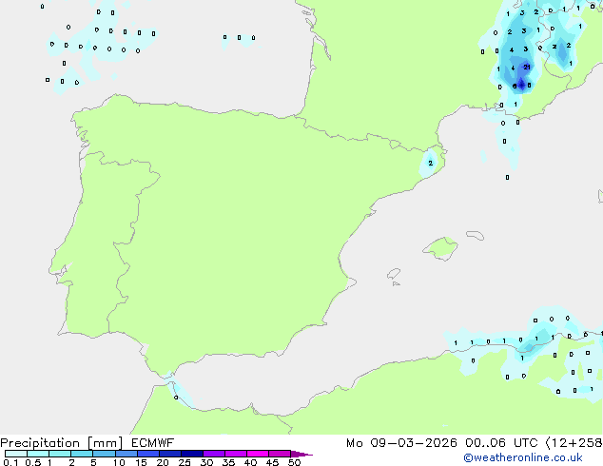Click the "[mm]" unit label
The image size is (603, 466).
tap(105, 443)
